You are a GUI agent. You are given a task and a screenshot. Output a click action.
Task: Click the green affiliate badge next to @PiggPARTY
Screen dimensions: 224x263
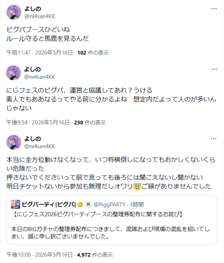coord(88,204)
